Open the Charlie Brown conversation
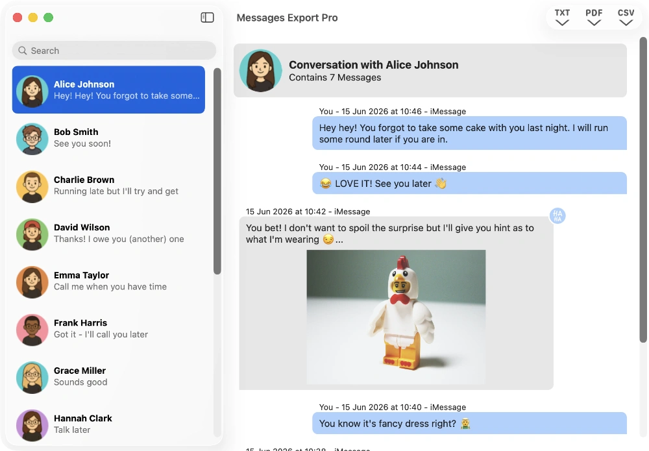Screen dimensions: 649x451 click(108, 186)
